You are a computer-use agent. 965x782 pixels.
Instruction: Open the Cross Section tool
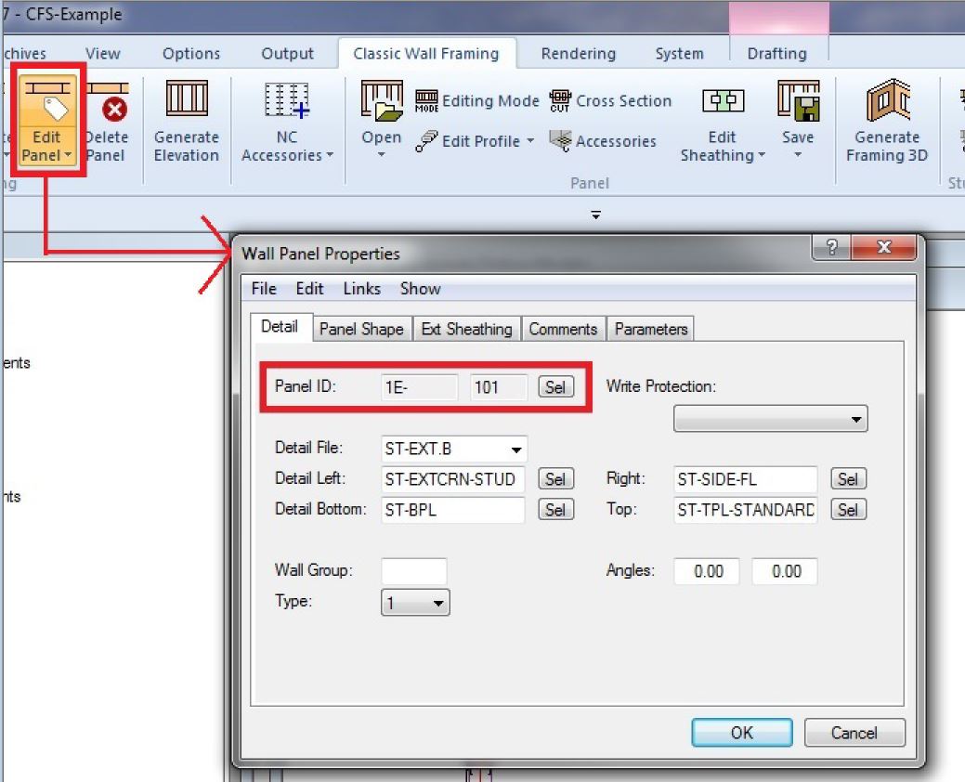pyautogui.click(x=560, y=100)
